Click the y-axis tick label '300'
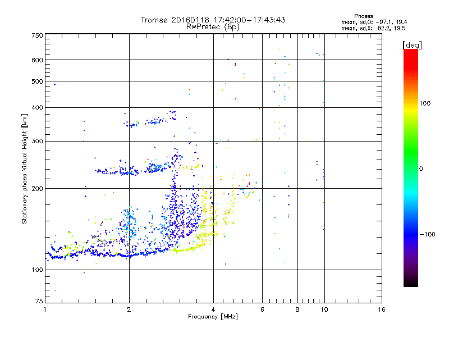Viewport: 449px width, 337px height. [37, 141]
